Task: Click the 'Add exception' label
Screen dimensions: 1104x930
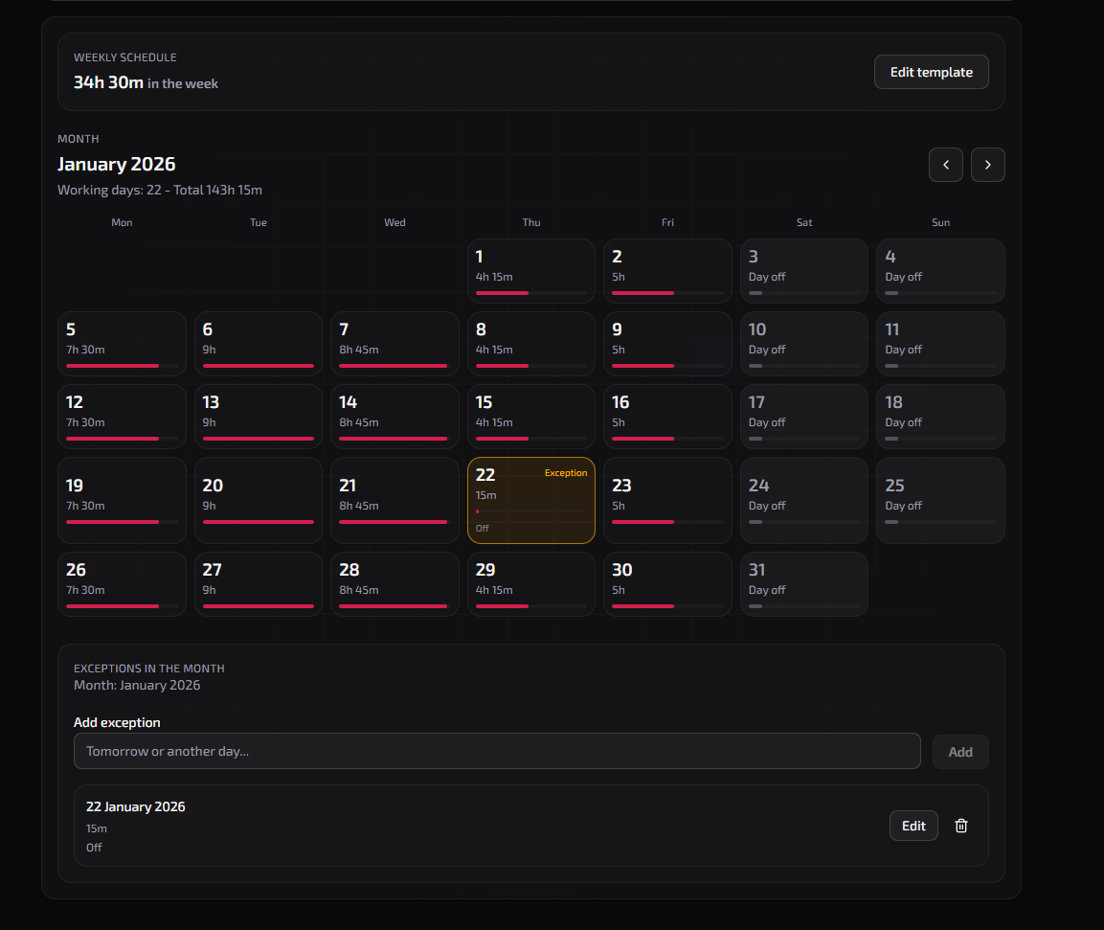Action: [117, 722]
